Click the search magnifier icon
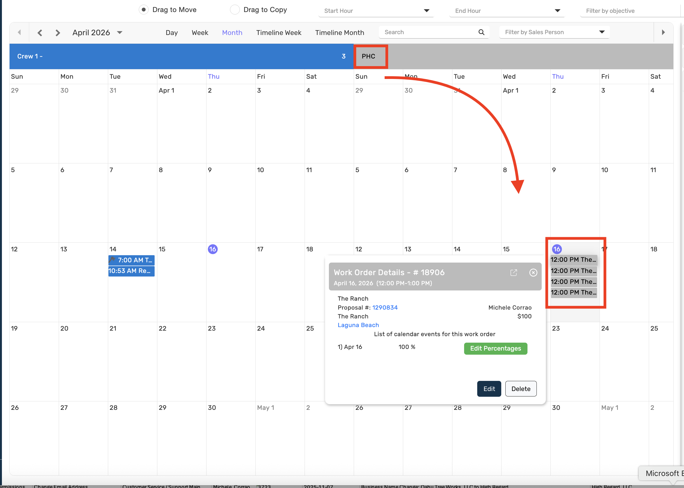 point(481,32)
